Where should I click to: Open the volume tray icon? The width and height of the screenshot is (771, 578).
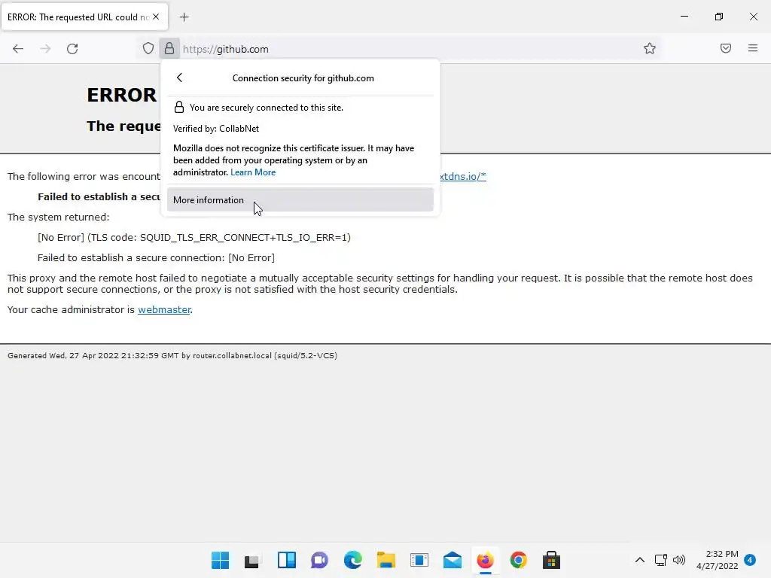[679, 560]
